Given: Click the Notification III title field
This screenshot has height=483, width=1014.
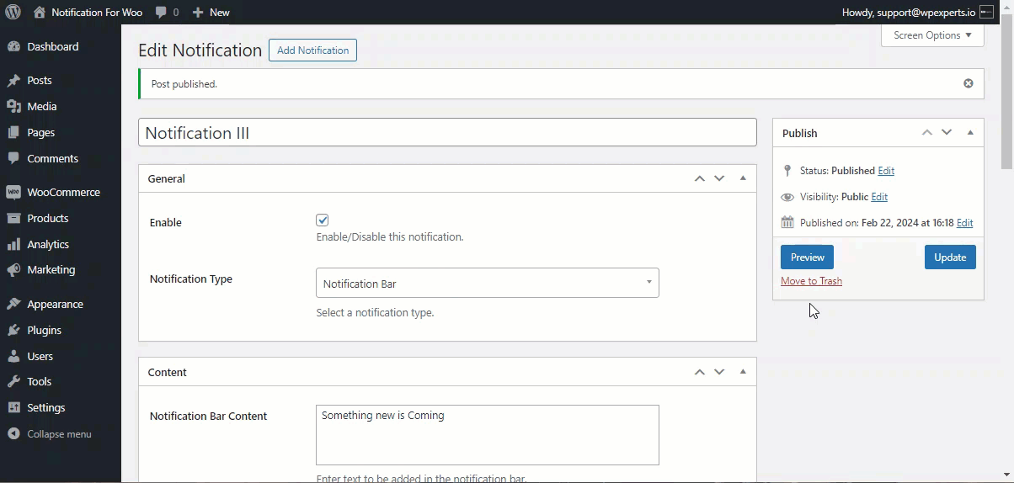Looking at the screenshot, I should (447, 132).
